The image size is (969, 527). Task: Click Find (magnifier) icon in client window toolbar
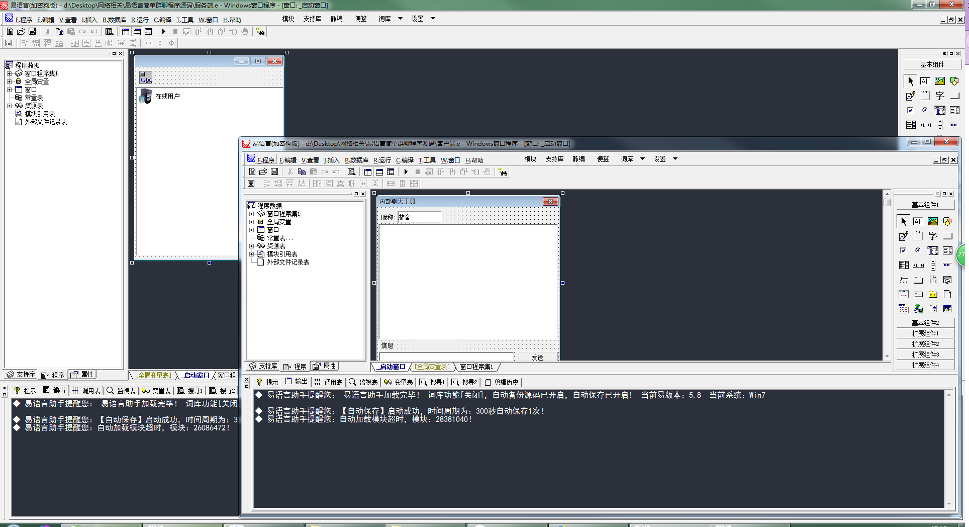pyautogui.click(x=352, y=172)
